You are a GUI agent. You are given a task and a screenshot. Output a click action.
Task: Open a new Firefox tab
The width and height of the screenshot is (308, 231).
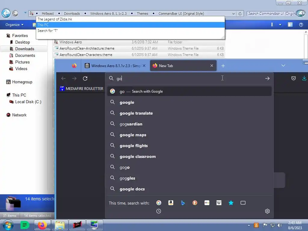(223, 66)
